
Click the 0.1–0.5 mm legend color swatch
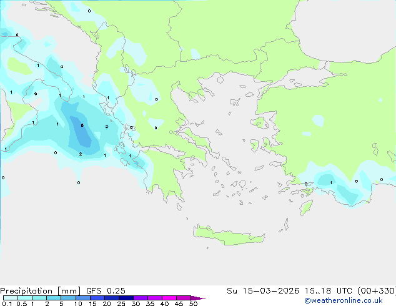(x=11, y=298)
